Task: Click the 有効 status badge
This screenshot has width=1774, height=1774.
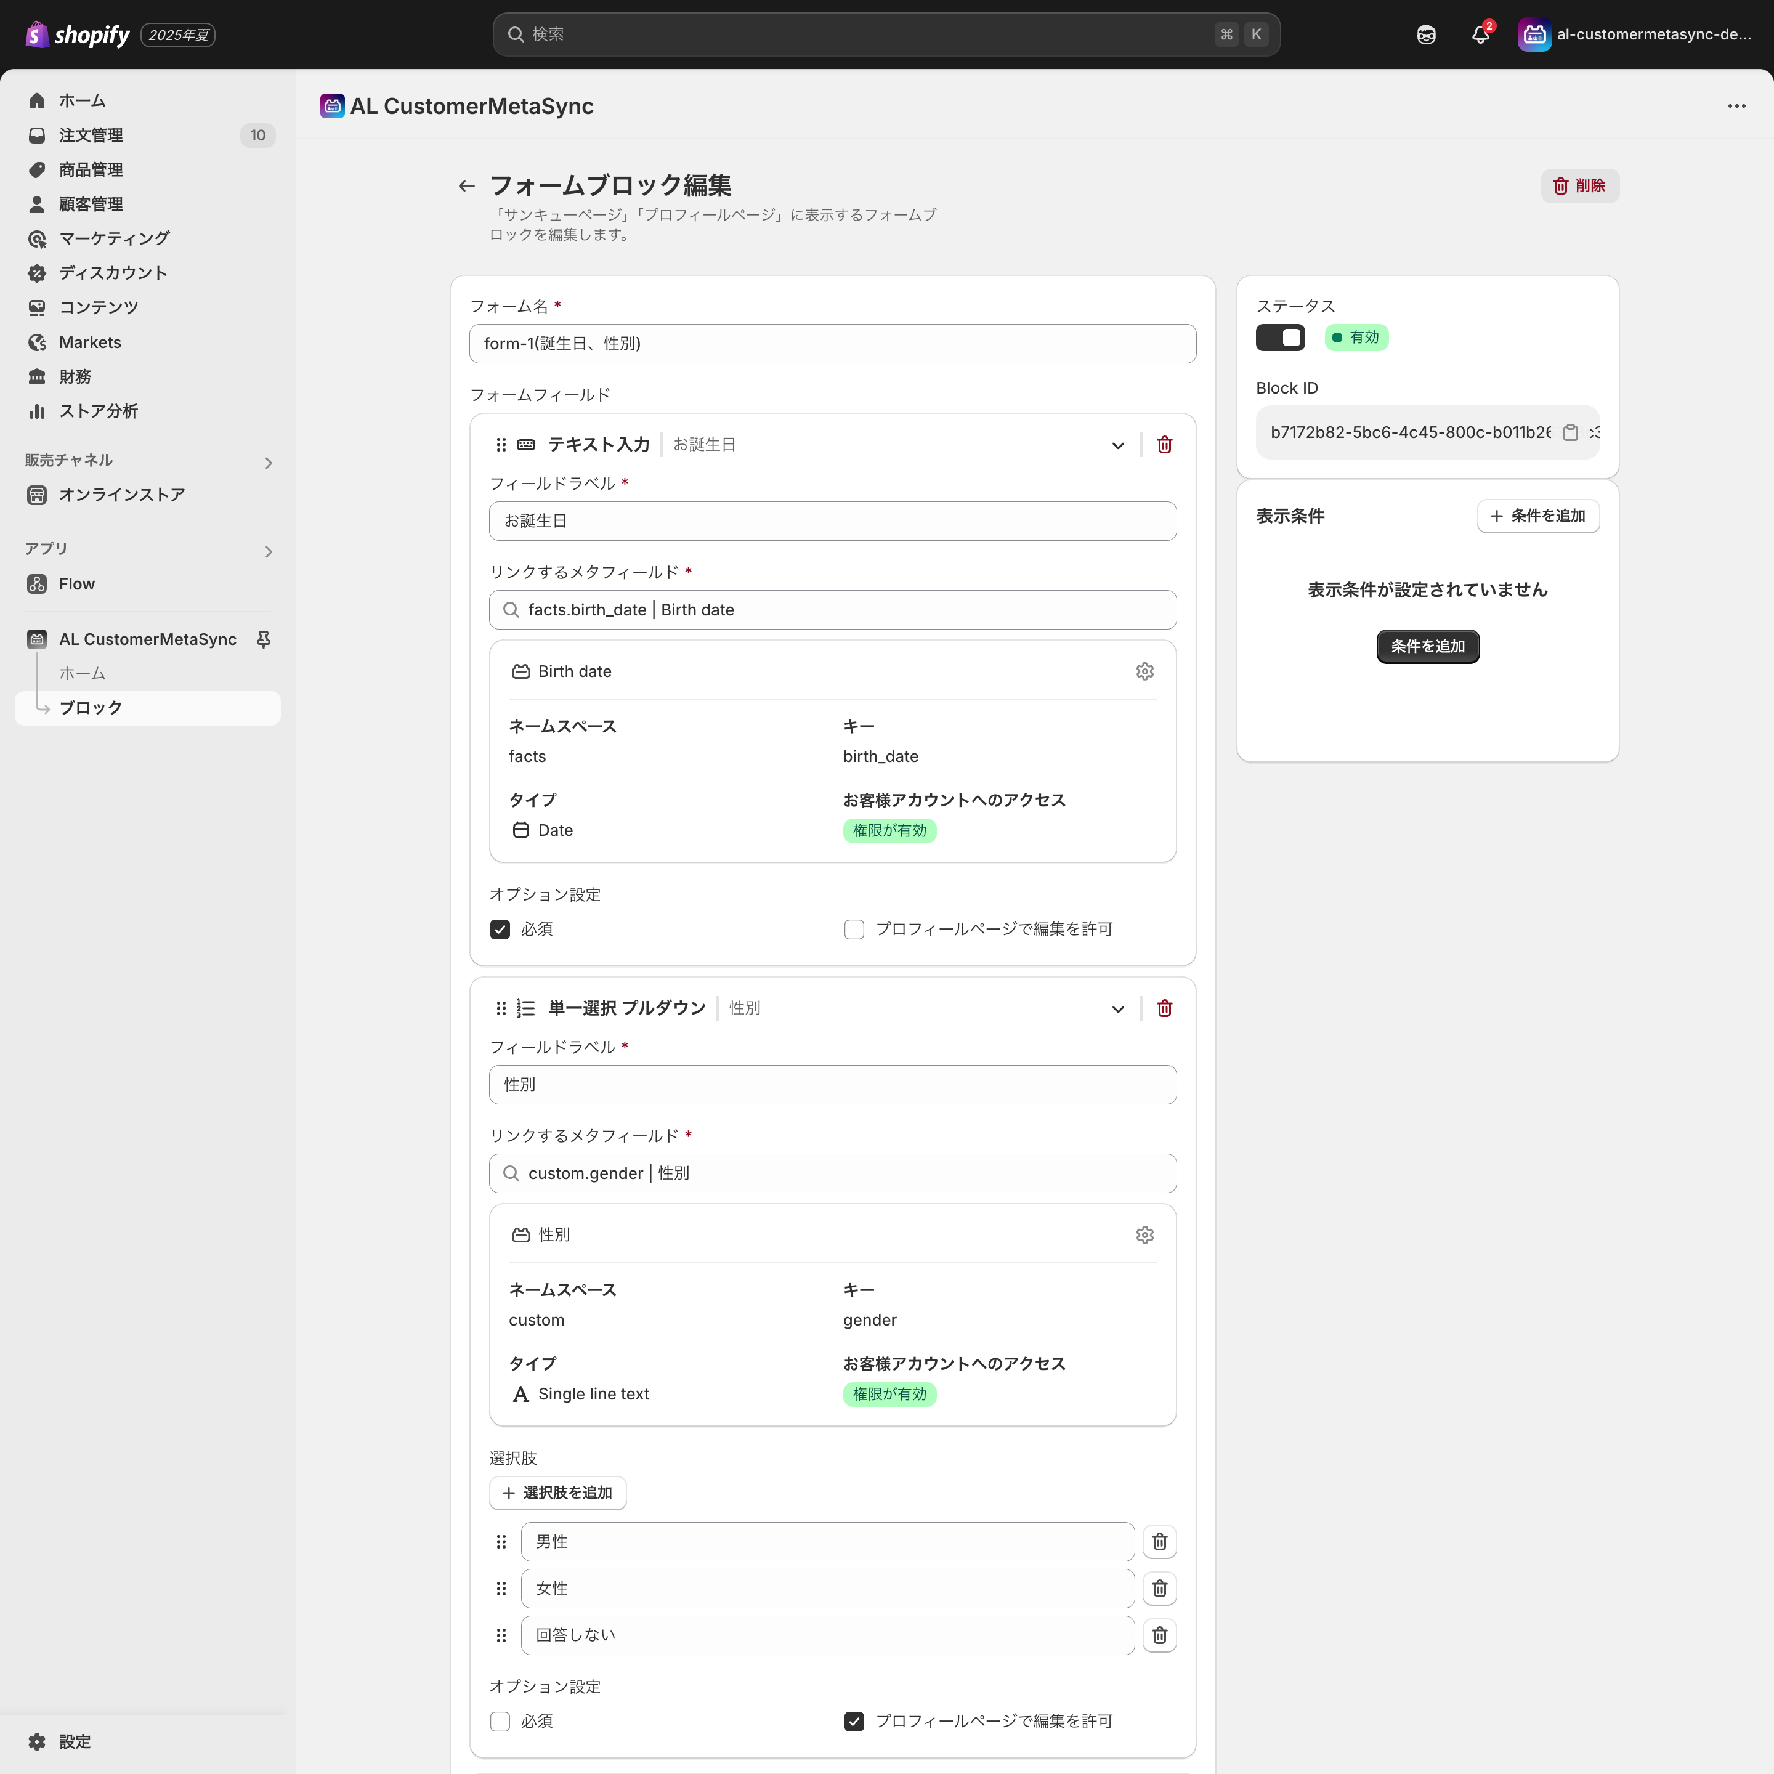Action: [x=1356, y=338]
